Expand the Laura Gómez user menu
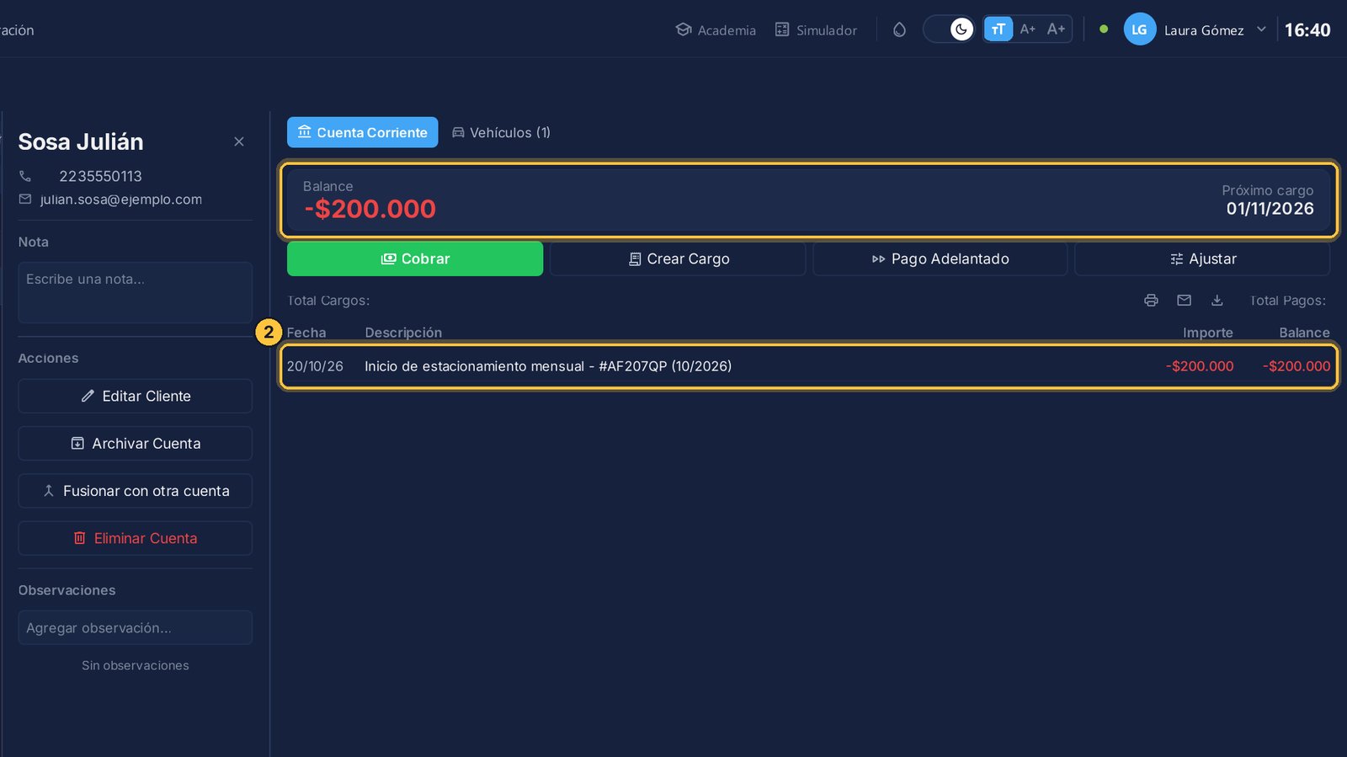1347x757 pixels. click(x=1261, y=29)
